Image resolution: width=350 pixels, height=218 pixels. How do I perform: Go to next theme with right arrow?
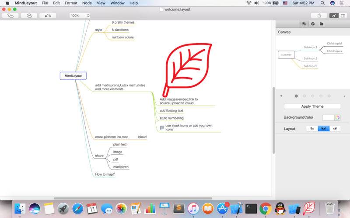344,95
